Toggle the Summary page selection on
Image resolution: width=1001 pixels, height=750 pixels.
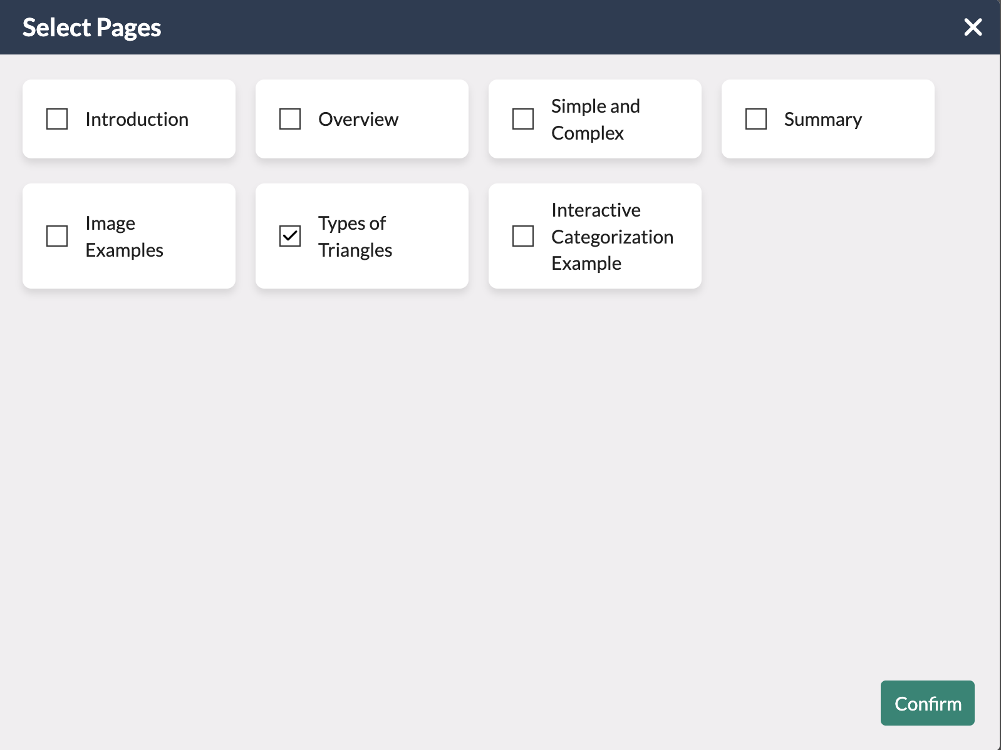point(755,118)
